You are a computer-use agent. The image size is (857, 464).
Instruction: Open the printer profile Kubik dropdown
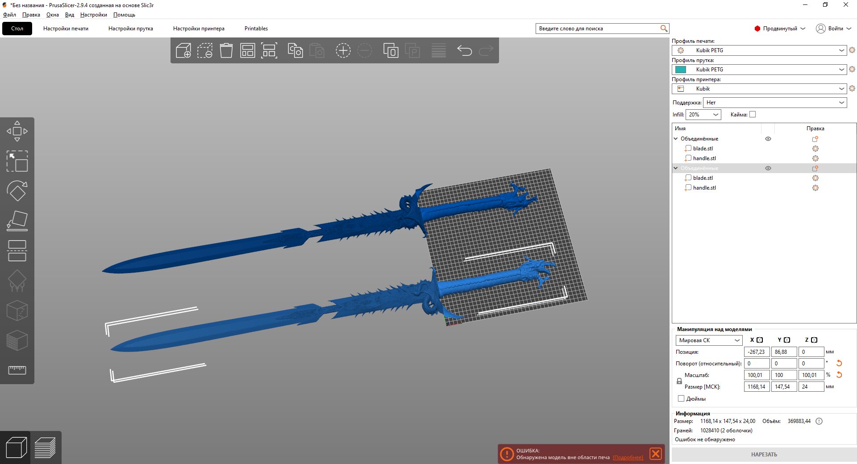pyautogui.click(x=759, y=89)
